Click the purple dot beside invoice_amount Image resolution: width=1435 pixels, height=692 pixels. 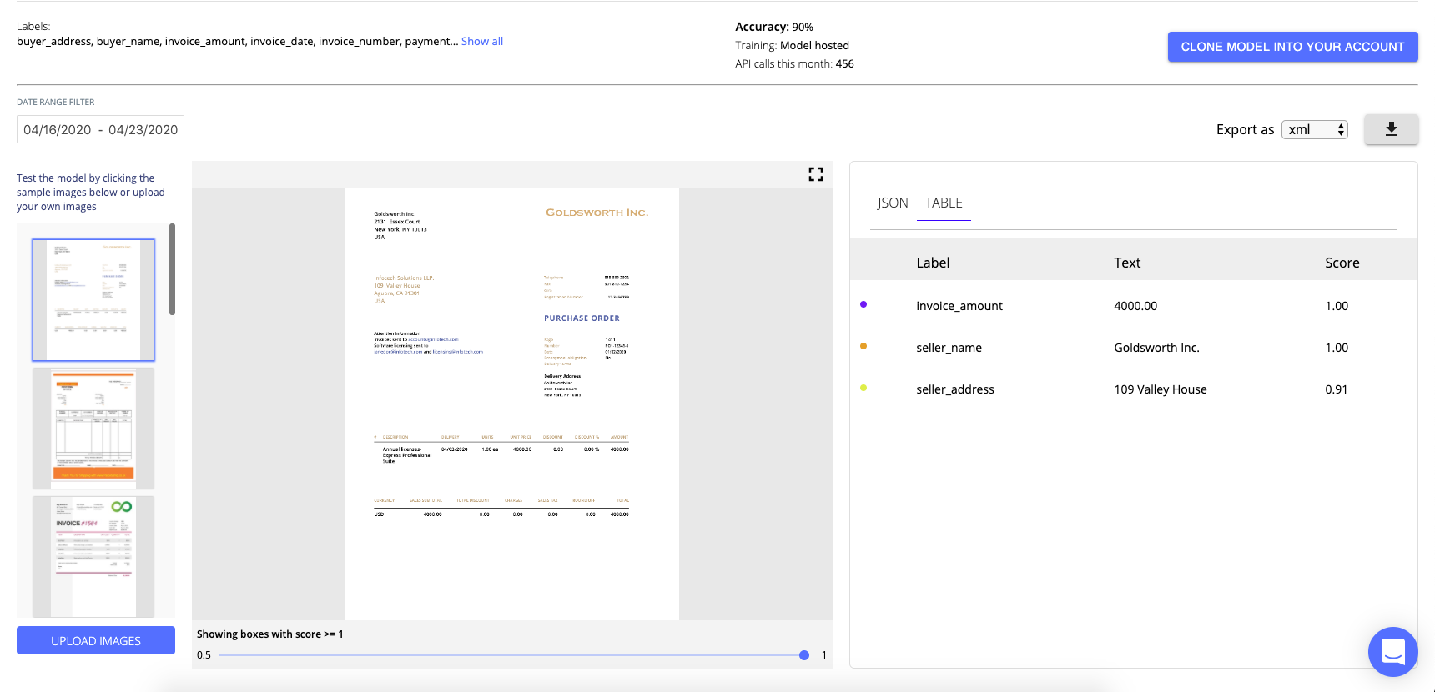[x=864, y=304]
